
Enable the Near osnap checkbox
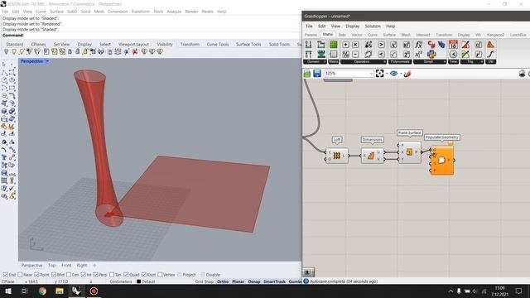point(20,275)
